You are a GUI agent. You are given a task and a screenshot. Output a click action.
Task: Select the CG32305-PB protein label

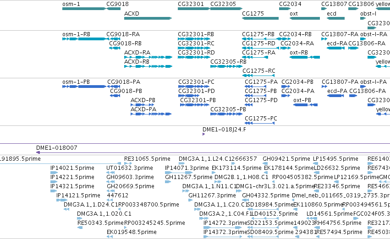click(228, 109)
